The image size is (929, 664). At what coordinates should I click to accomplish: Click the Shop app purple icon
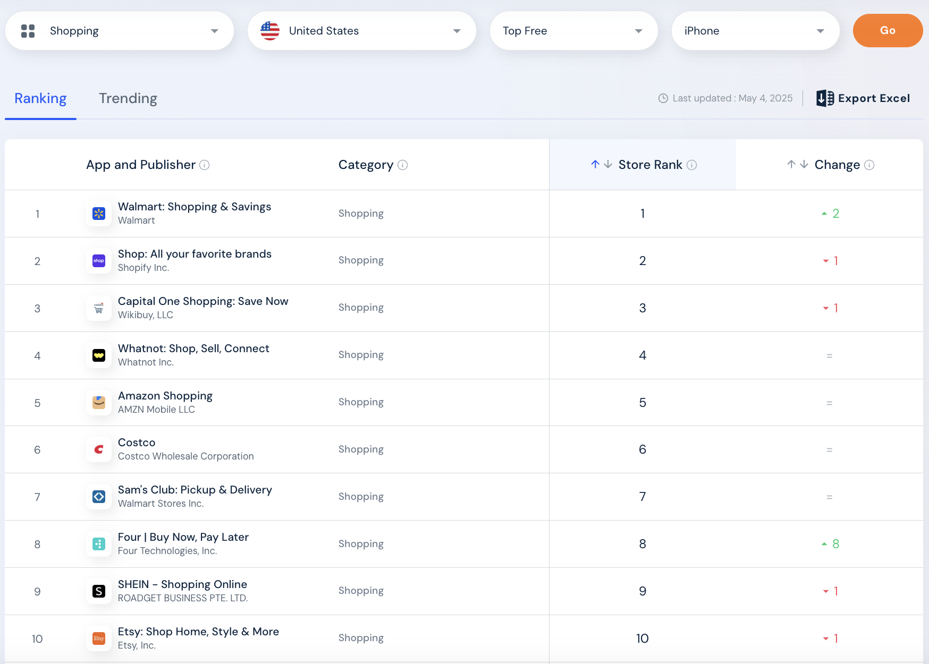pyautogui.click(x=99, y=261)
